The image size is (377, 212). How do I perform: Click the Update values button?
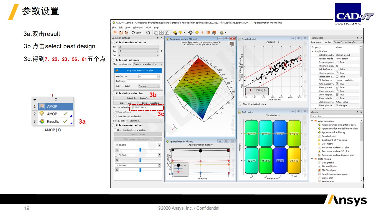point(138,134)
